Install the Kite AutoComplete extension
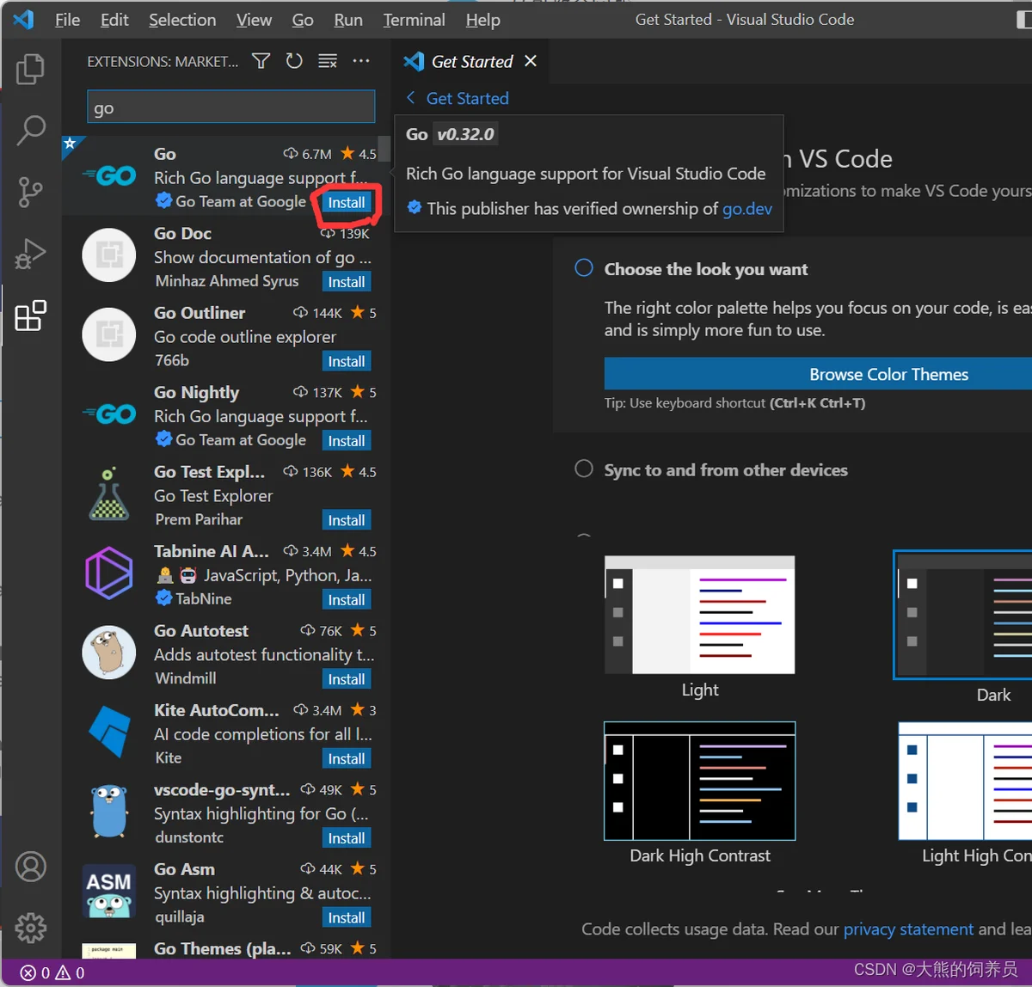1032x987 pixels. coord(347,758)
